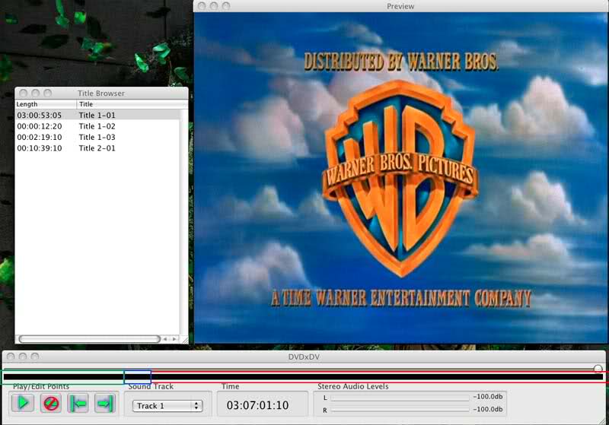Click the black timeline bar in DVDxDV window
Screen dimensions: 609x425
(303, 376)
